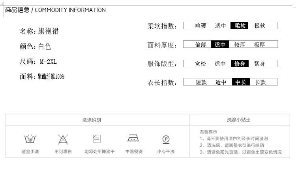Select highlighted 柔软 softness option
Screen dimensions: 296x171
(x=240, y=26)
